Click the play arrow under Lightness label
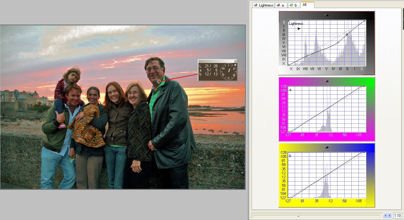Screen dimensions: 404x220 (299, 29)
